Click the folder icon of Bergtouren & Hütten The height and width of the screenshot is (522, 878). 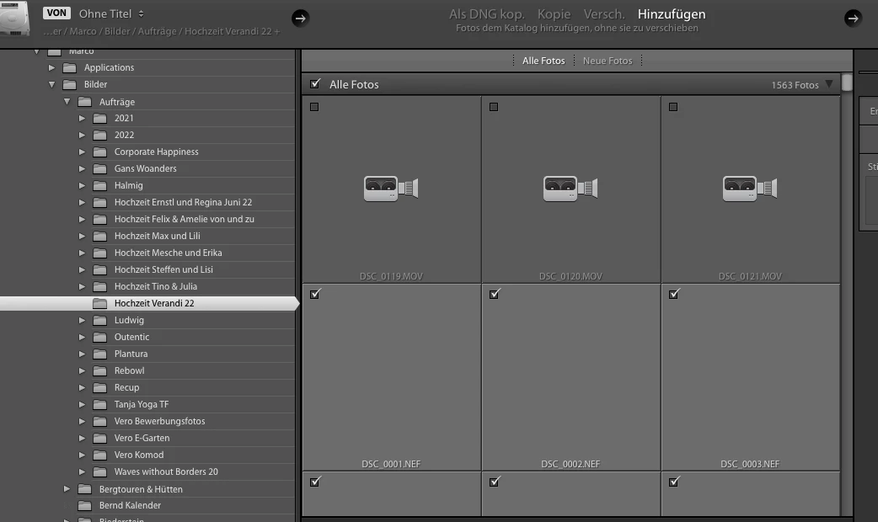pos(84,489)
